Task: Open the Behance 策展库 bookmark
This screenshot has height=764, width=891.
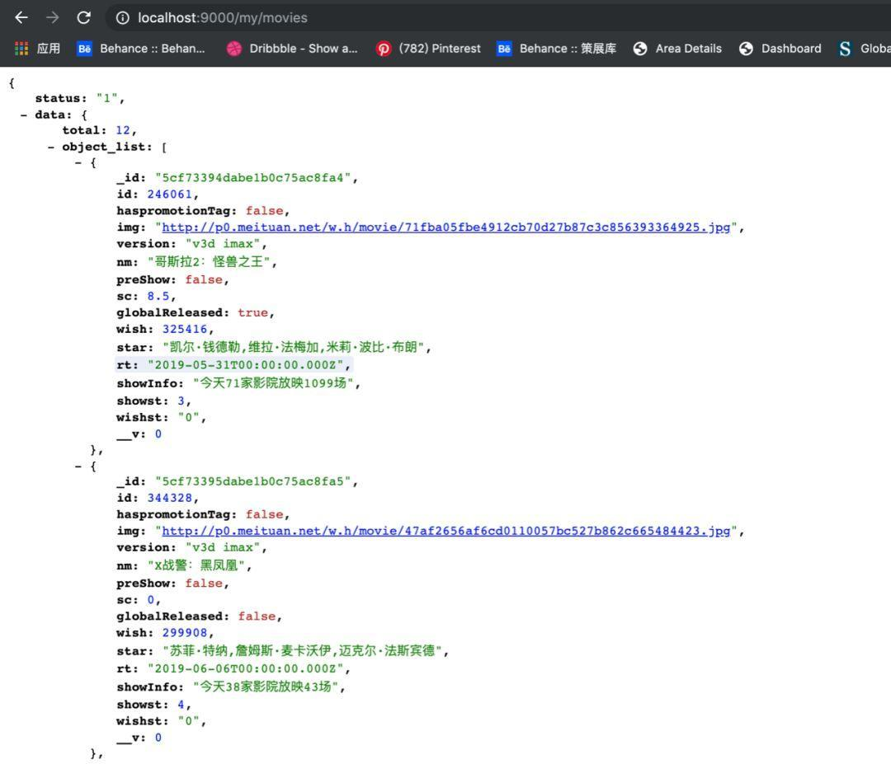Action: [x=557, y=49]
